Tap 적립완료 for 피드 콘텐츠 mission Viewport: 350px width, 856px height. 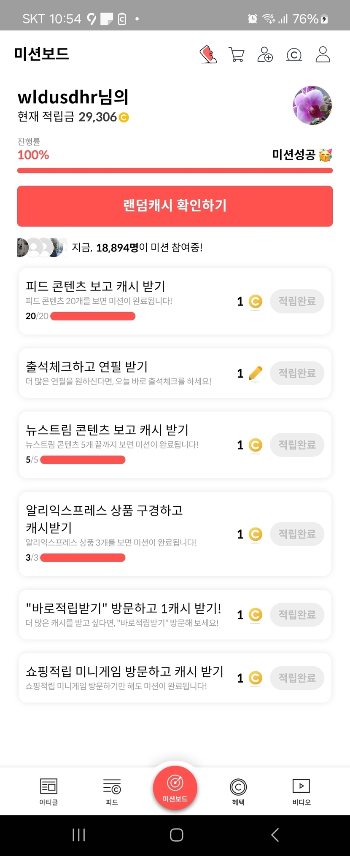tap(297, 301)
